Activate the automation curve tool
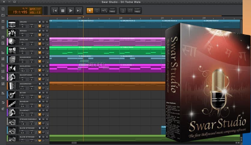 104,10
